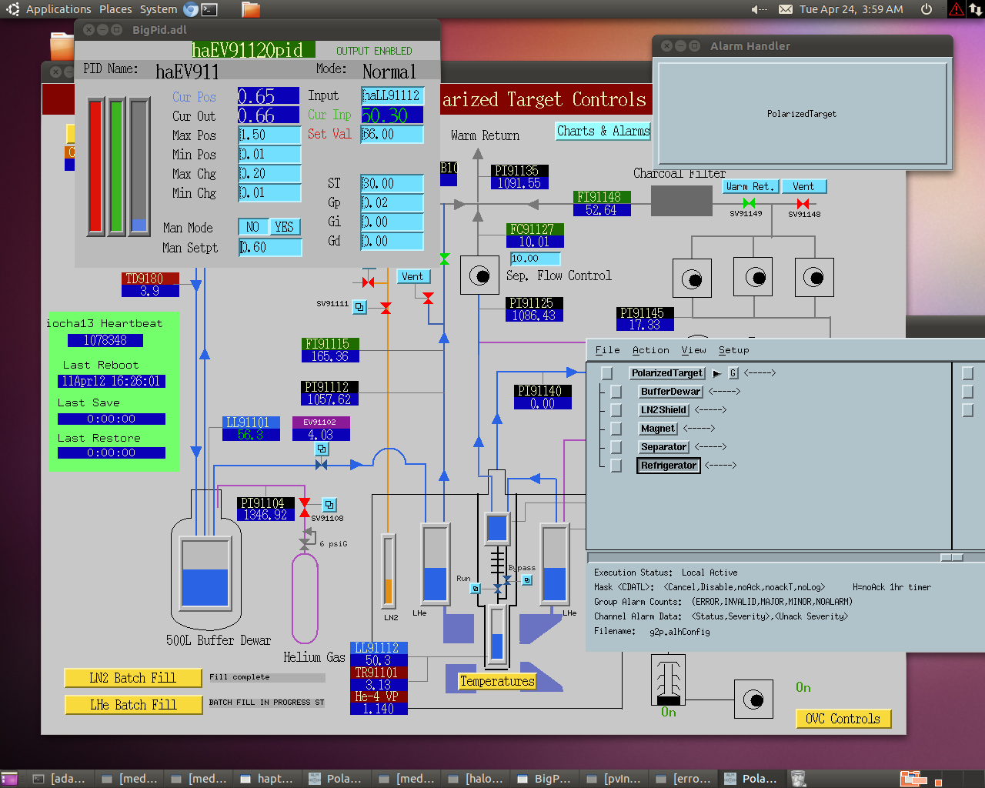This screenshot has width=985, height=788.
Task: Click the volume icon in system tray
Action: click(x=759, y=9)
